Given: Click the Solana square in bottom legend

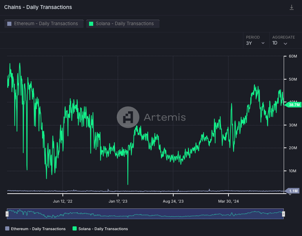Looking at the screenshot, I should (x=75, y=229).
